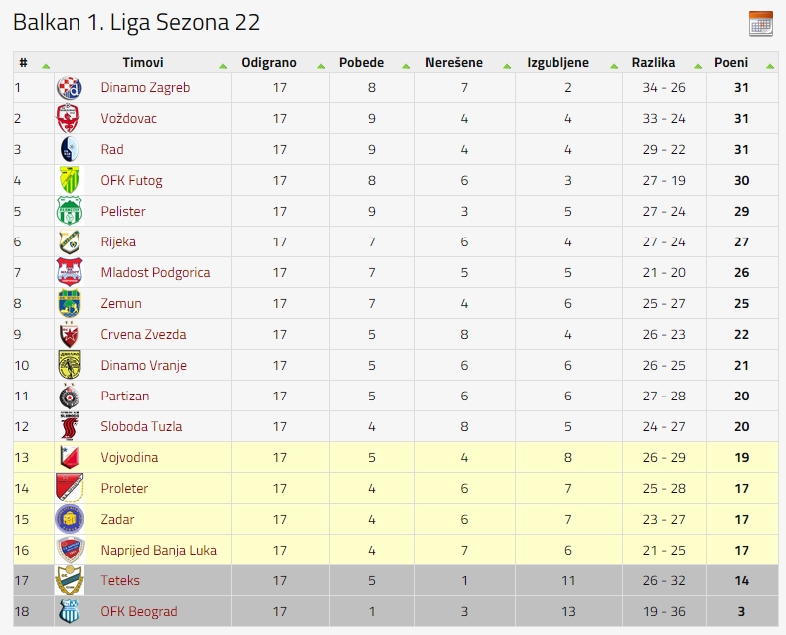
Task: Click the Odigrano column header
Action: coord(269,63)
